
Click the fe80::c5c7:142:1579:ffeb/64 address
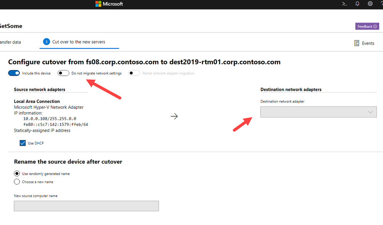point(56,125)
